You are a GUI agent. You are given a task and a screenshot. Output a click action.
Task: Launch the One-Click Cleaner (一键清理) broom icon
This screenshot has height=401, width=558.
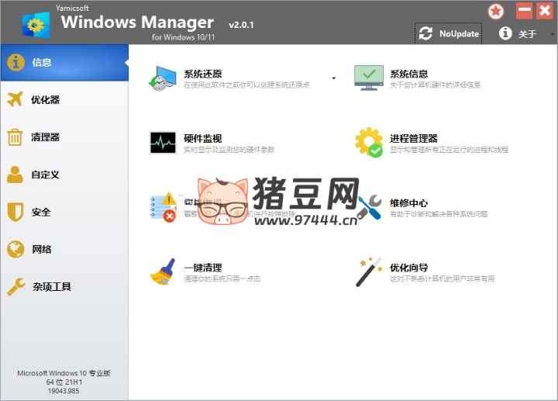[x=164, y=272]
